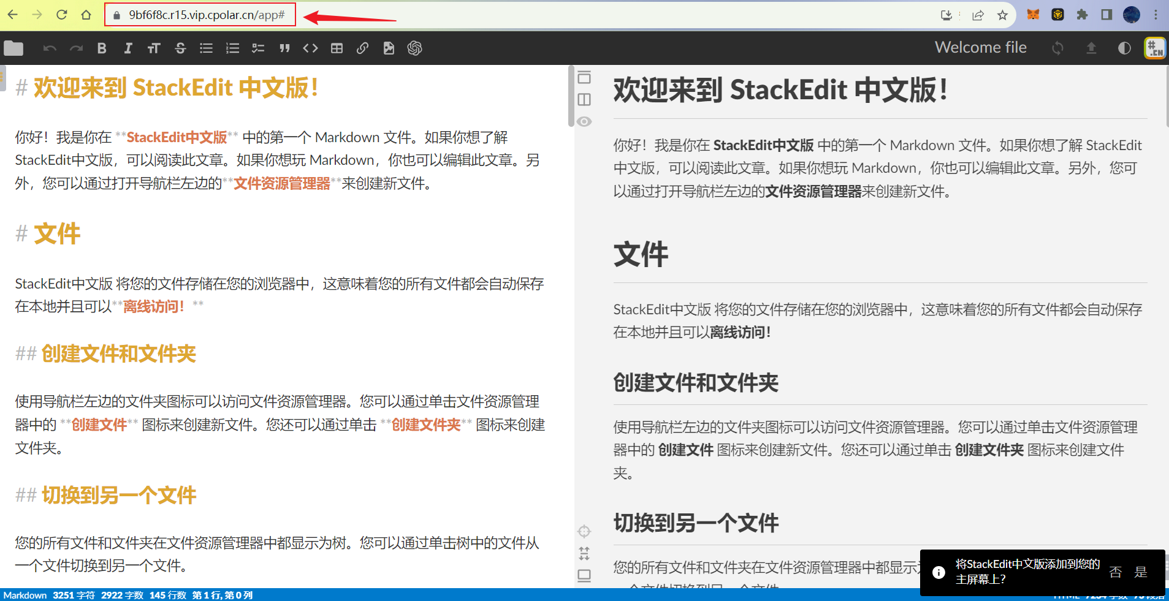Click Markdown label in status bar
The image size is (1169, 601).
coord(25,595)
